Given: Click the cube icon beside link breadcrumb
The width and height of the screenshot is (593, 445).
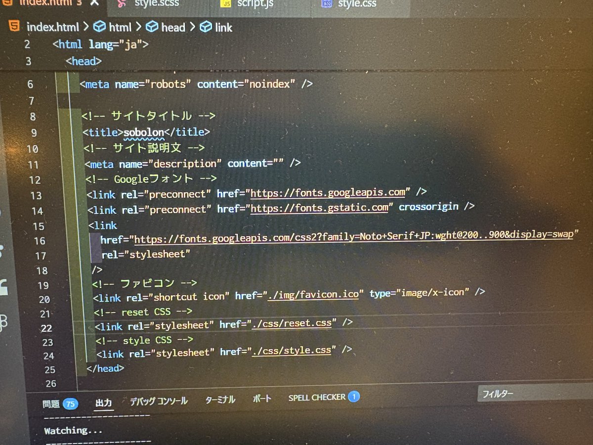Looking at the screenshot, I should tap(206, 27).
